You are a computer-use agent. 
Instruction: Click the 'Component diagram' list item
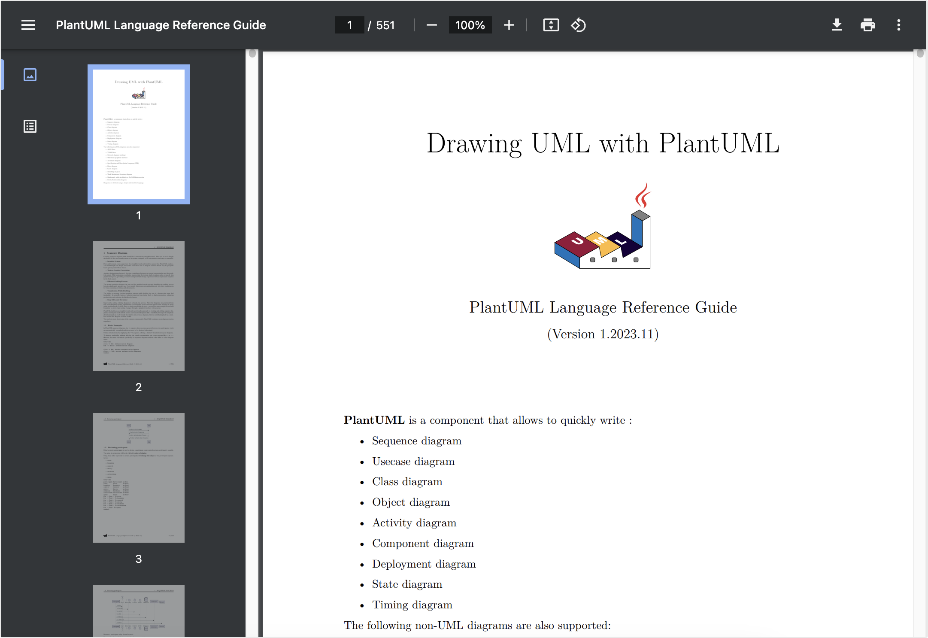(x=423, y=544)
